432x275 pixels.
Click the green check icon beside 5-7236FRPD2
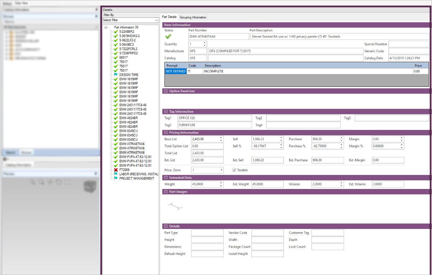click(116, 53)
